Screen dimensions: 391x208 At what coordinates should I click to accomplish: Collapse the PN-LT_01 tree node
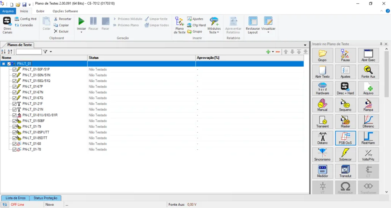point(3,64)
